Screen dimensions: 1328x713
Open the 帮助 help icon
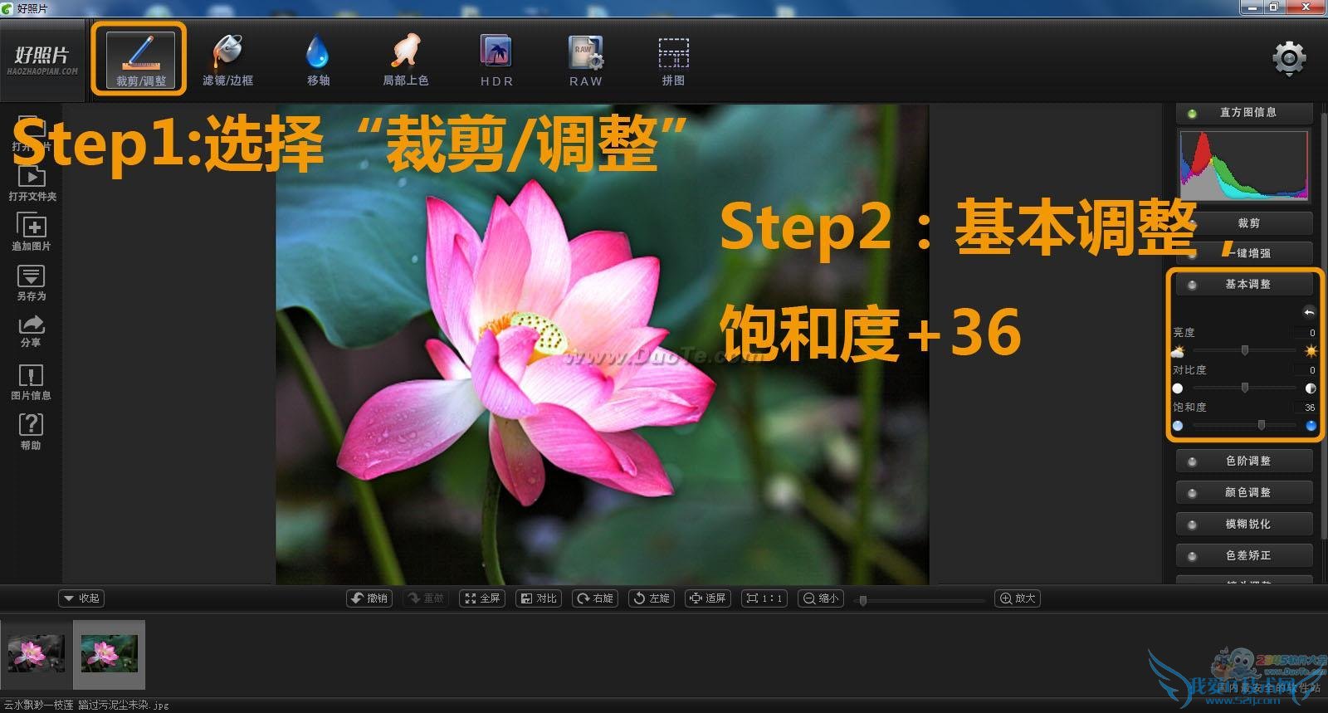click(x=31, y=431)
